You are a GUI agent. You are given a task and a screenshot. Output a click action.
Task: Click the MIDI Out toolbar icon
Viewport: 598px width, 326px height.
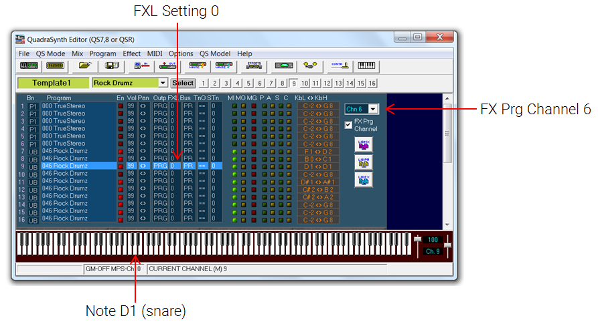pos(165,65)
